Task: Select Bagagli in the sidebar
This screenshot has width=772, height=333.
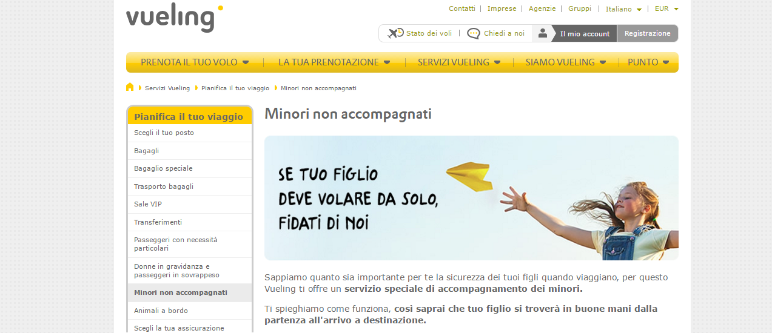Action: tap(190, 151)
